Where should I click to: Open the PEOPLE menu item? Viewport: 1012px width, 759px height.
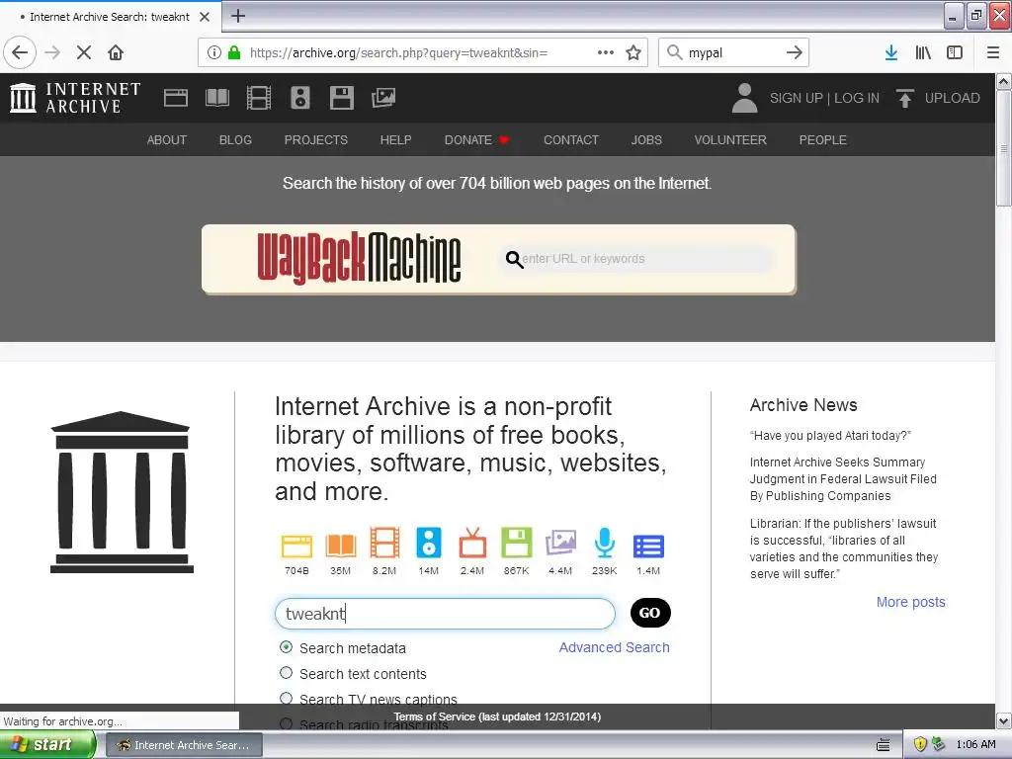823,140
